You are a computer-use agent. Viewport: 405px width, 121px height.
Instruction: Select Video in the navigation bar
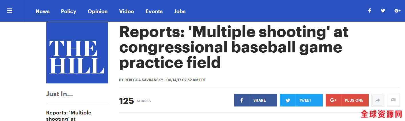[x=127, y=11]
